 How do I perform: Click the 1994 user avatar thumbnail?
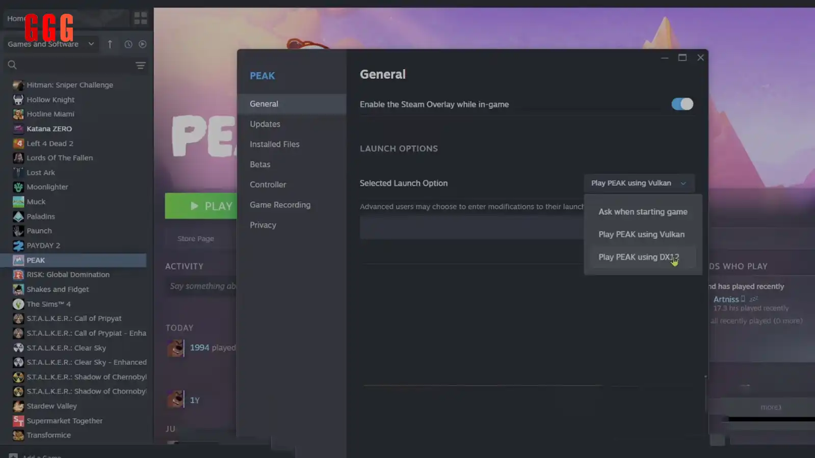coord(175,348)
